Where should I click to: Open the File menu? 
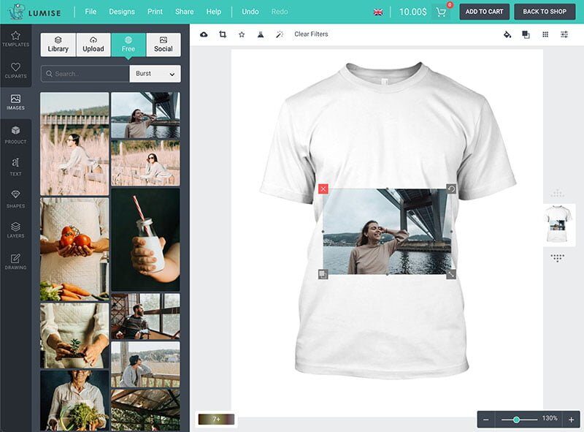coord(91,12)
